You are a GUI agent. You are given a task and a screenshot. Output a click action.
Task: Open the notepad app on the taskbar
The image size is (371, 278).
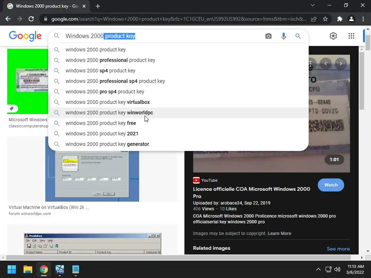76,269
